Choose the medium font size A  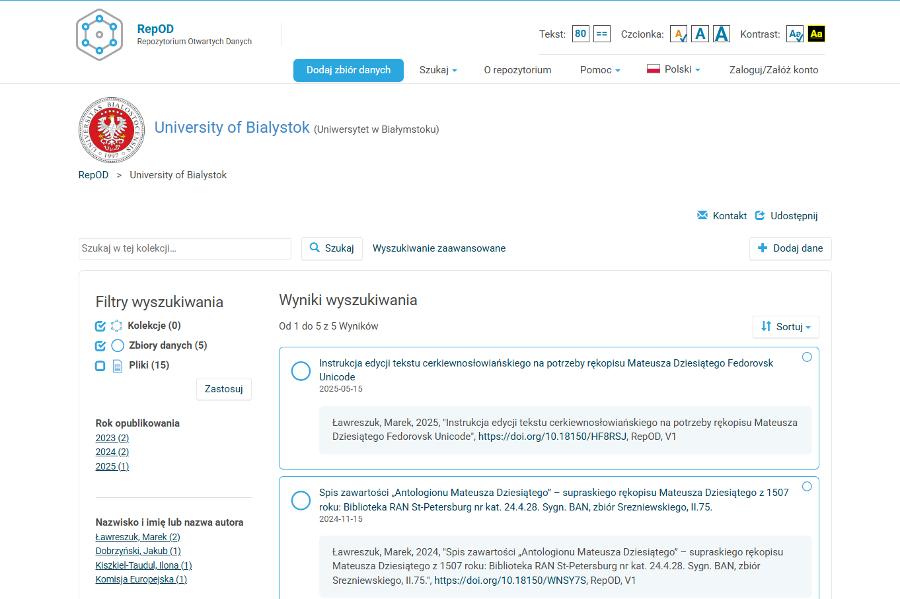[x=700, y=34]
